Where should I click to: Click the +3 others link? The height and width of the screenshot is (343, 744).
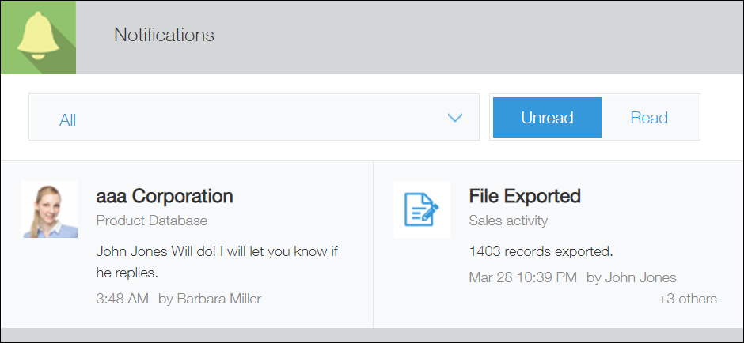[687, 299]
